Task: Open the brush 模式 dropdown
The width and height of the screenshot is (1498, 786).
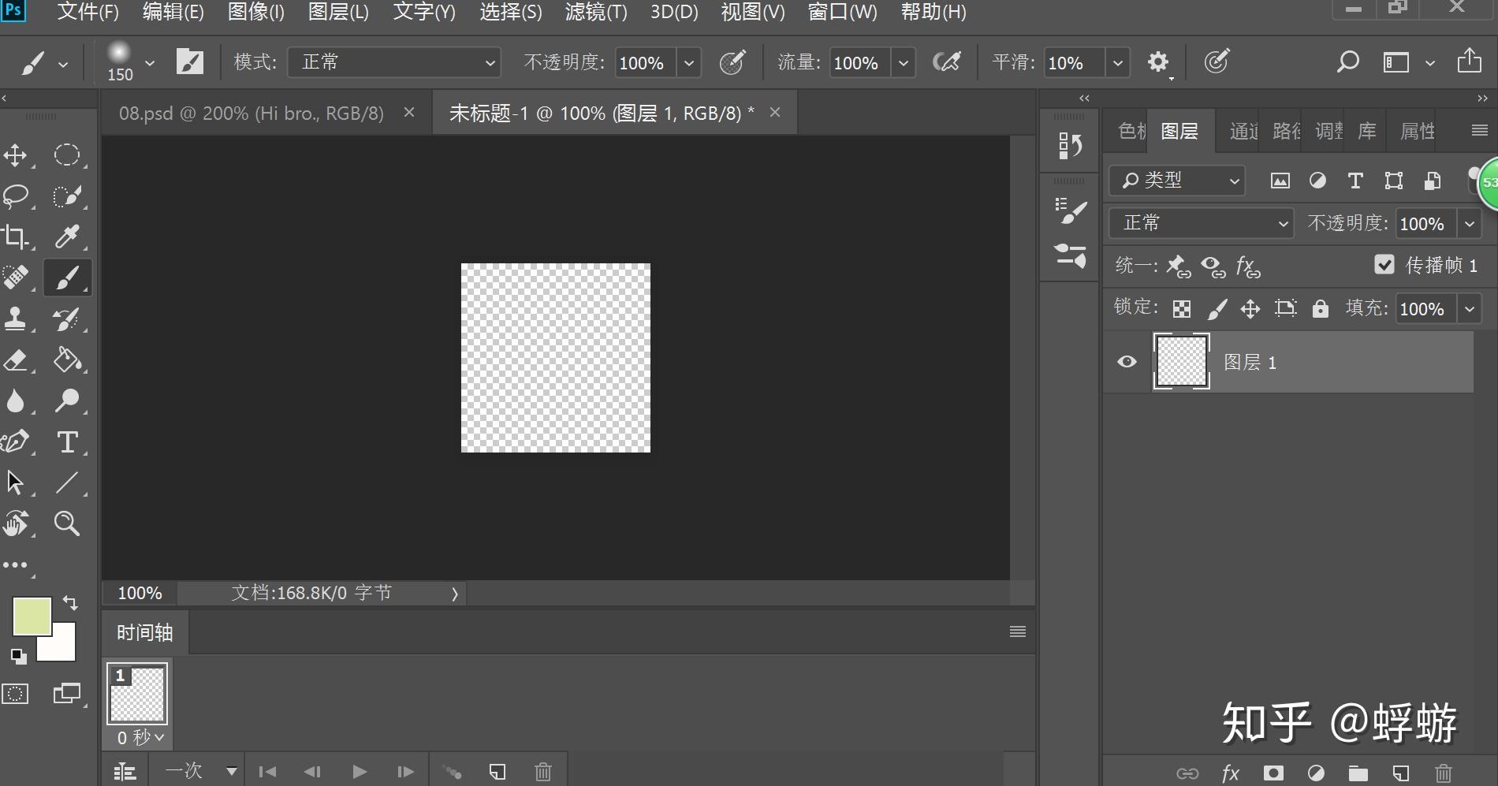Action: coord(394,62)
